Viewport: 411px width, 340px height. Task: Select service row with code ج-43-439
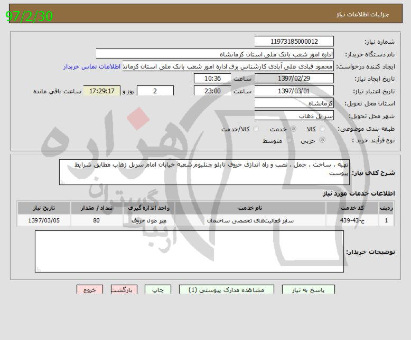(x=206, y=220)
